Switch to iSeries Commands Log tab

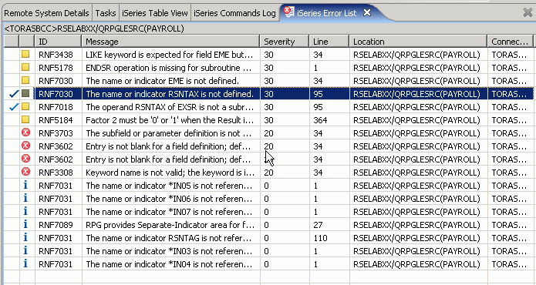(234, 13)
